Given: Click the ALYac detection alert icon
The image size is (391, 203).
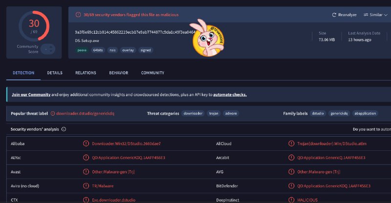Looking at the screenshot, I should [x=86, y=158].
